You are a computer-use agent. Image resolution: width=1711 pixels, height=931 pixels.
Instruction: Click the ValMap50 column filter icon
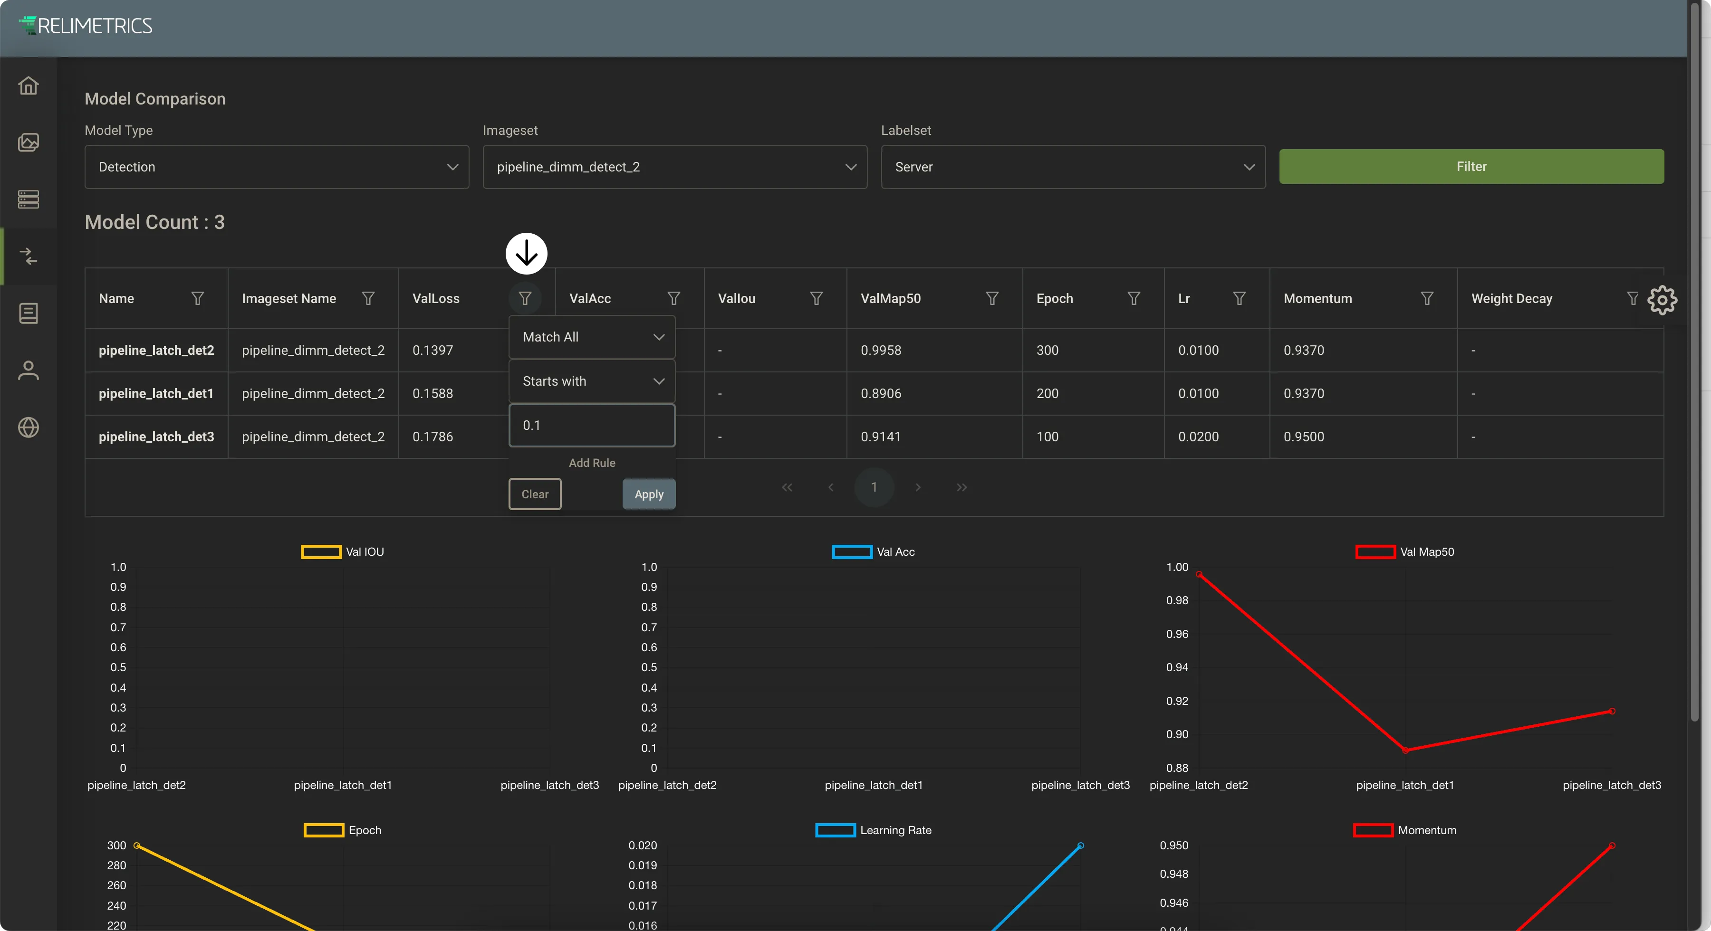pos(992,299)
